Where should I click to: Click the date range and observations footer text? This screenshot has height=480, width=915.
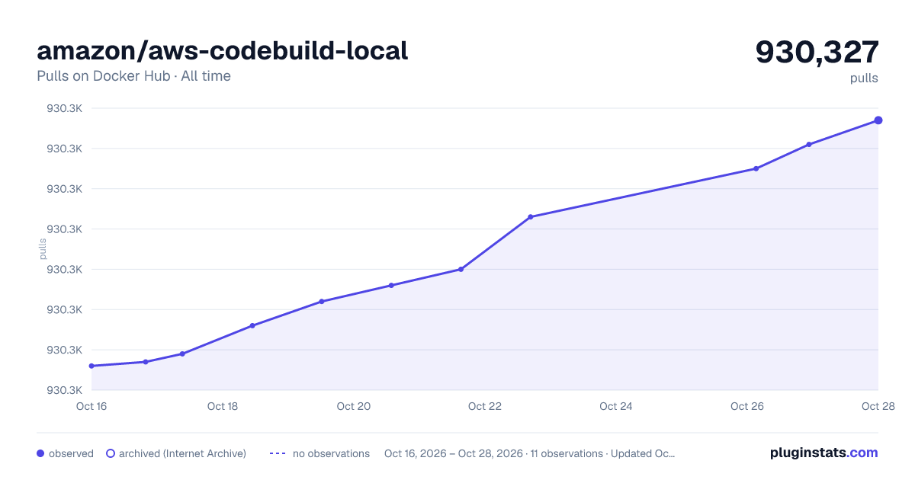point(529,453)
